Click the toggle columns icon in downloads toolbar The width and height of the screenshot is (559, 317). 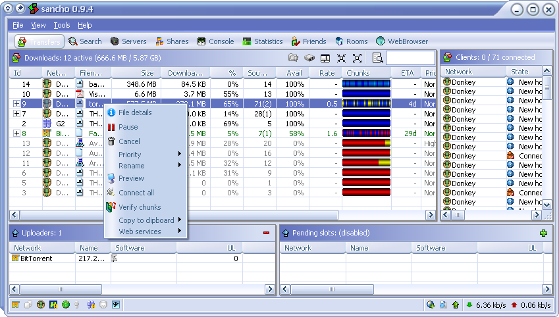pyautogui.click(x=325, y=58)
